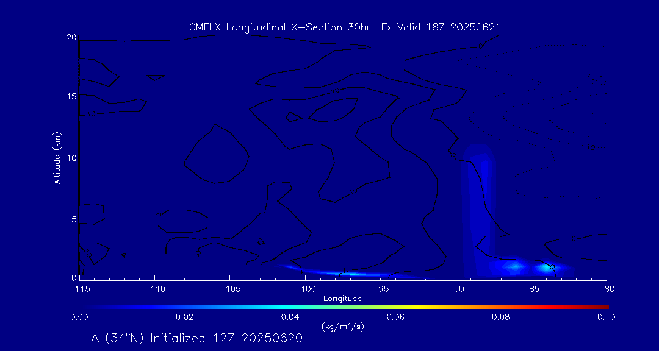Click colorbar value "0.04"
This screenshot has width=659, height=351.
point(290,317)
